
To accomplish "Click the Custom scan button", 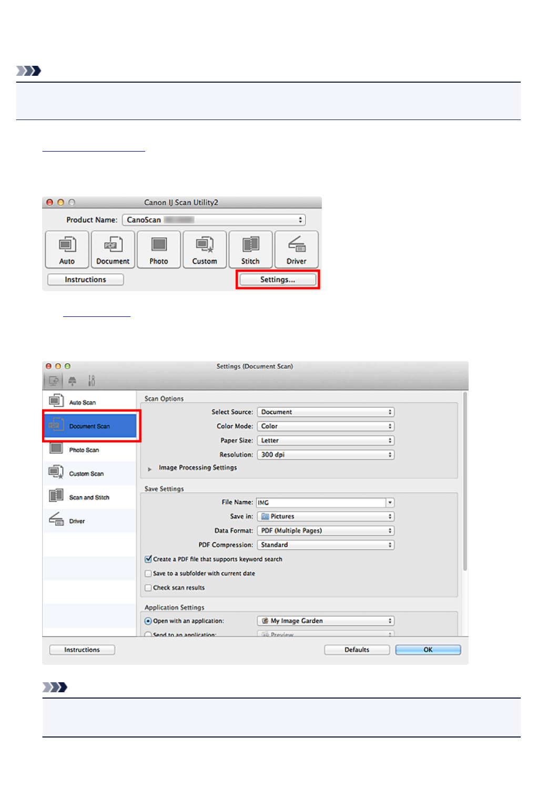I will pyautogui.click(x=205, y=250).
